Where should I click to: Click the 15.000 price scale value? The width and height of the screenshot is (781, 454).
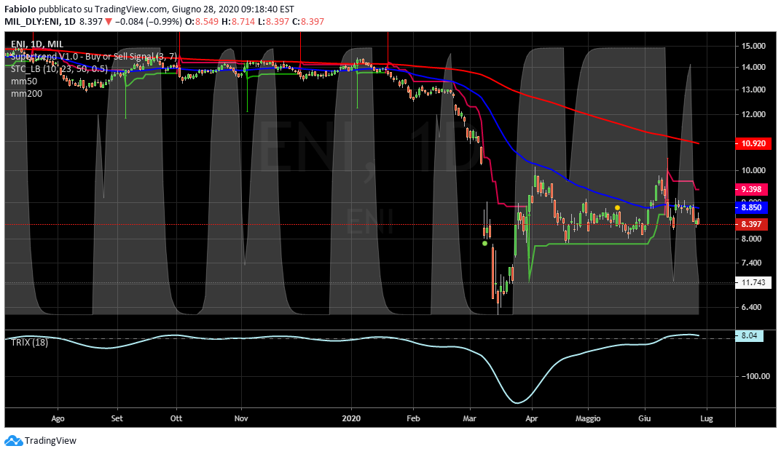[753, 46]
